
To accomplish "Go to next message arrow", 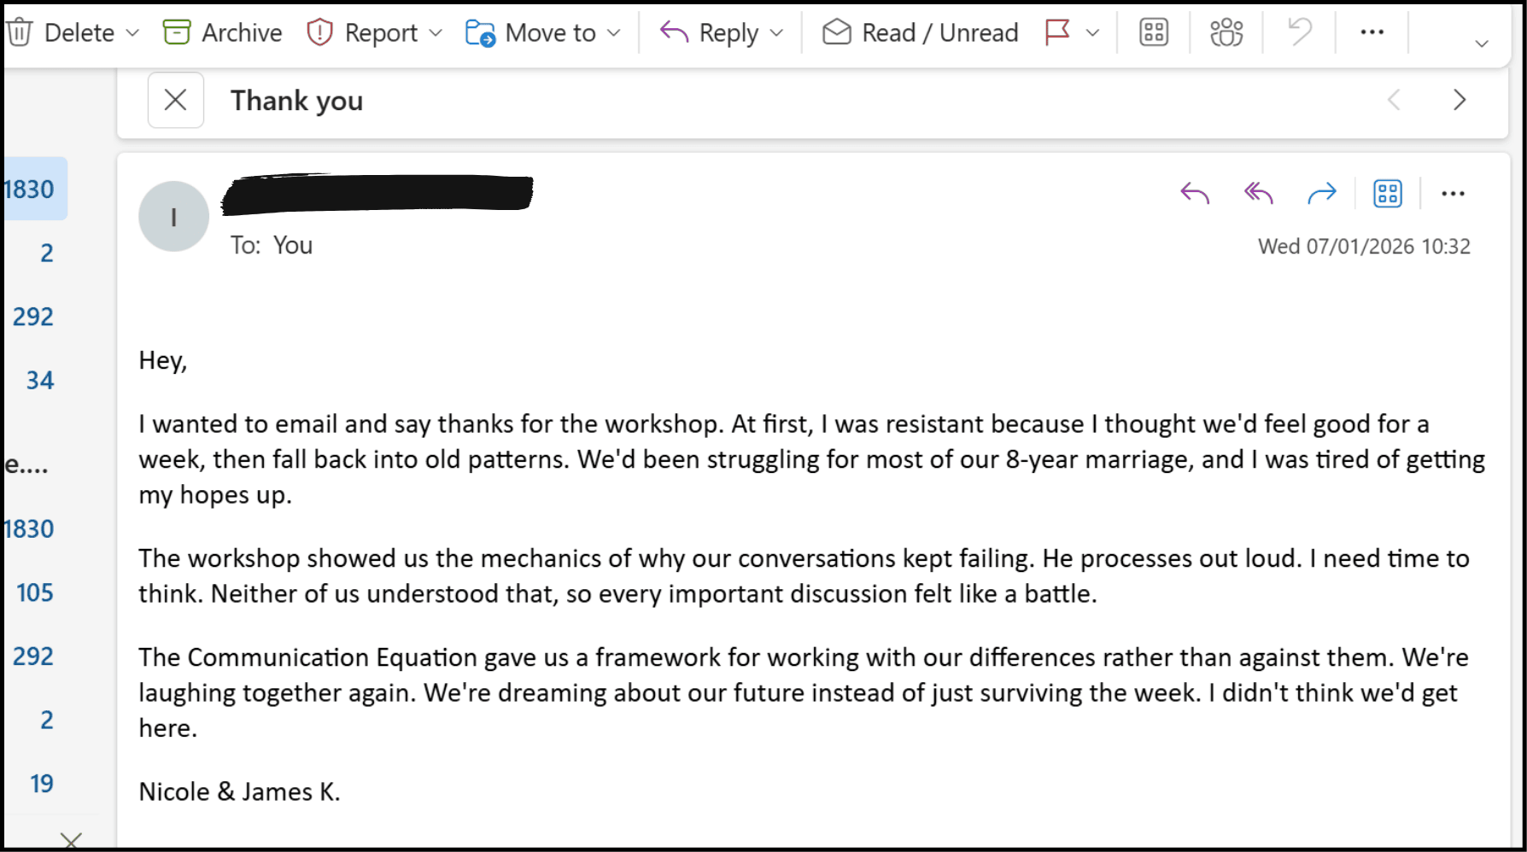I will point(1460,100).
